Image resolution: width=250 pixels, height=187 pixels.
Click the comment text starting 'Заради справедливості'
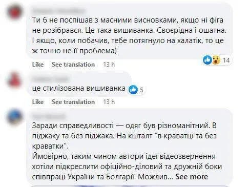pos(127,151)
